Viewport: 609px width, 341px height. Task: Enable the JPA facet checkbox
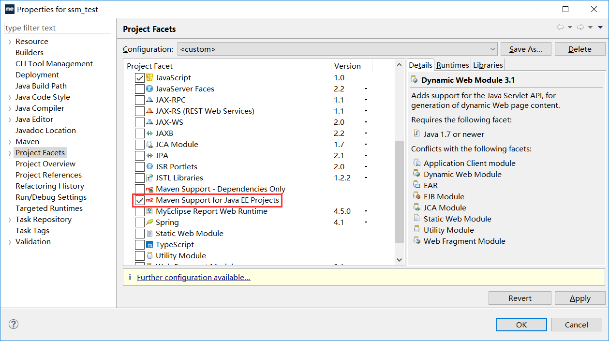(x=139, y=155)
